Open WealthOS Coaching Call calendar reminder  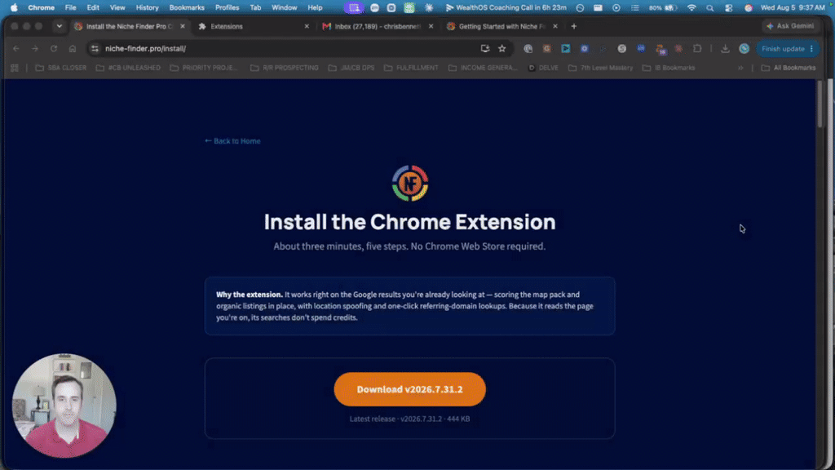(506, 7)
